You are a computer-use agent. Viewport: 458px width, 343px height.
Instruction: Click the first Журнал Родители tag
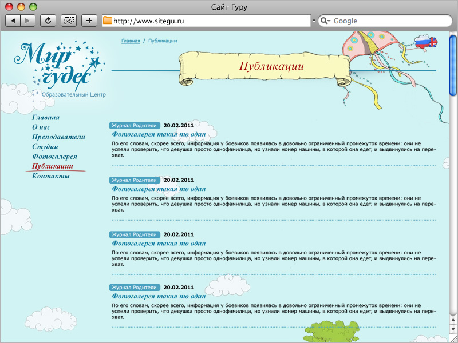pyautogui.click(x=135, y=125)
